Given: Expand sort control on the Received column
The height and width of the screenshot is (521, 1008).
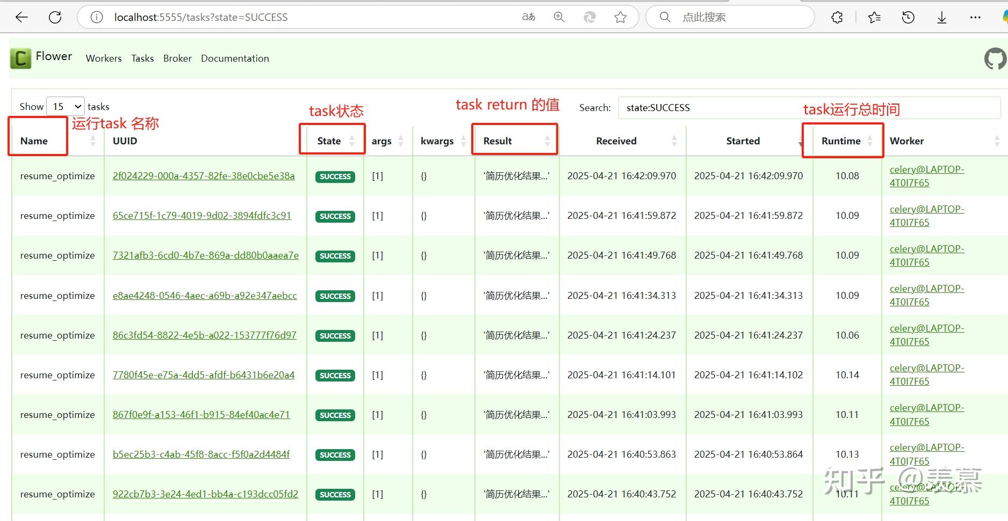Looking at the screenshot, I should pyautogui.click(x=674, y=141).
